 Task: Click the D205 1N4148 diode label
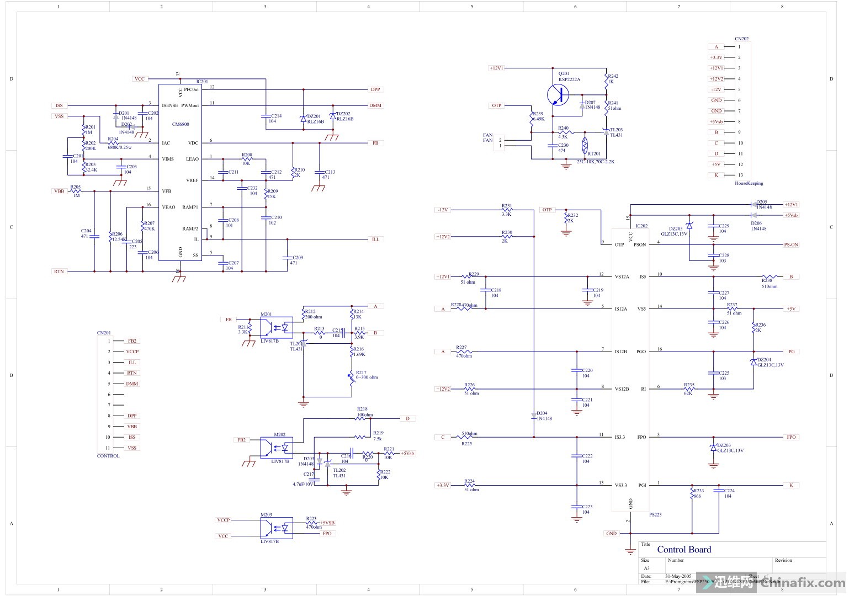(x=764, y=205)
